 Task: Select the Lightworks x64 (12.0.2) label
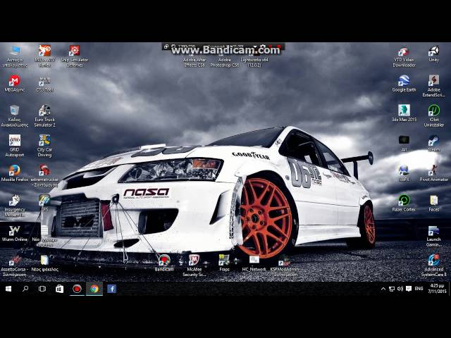pos(254,63)
